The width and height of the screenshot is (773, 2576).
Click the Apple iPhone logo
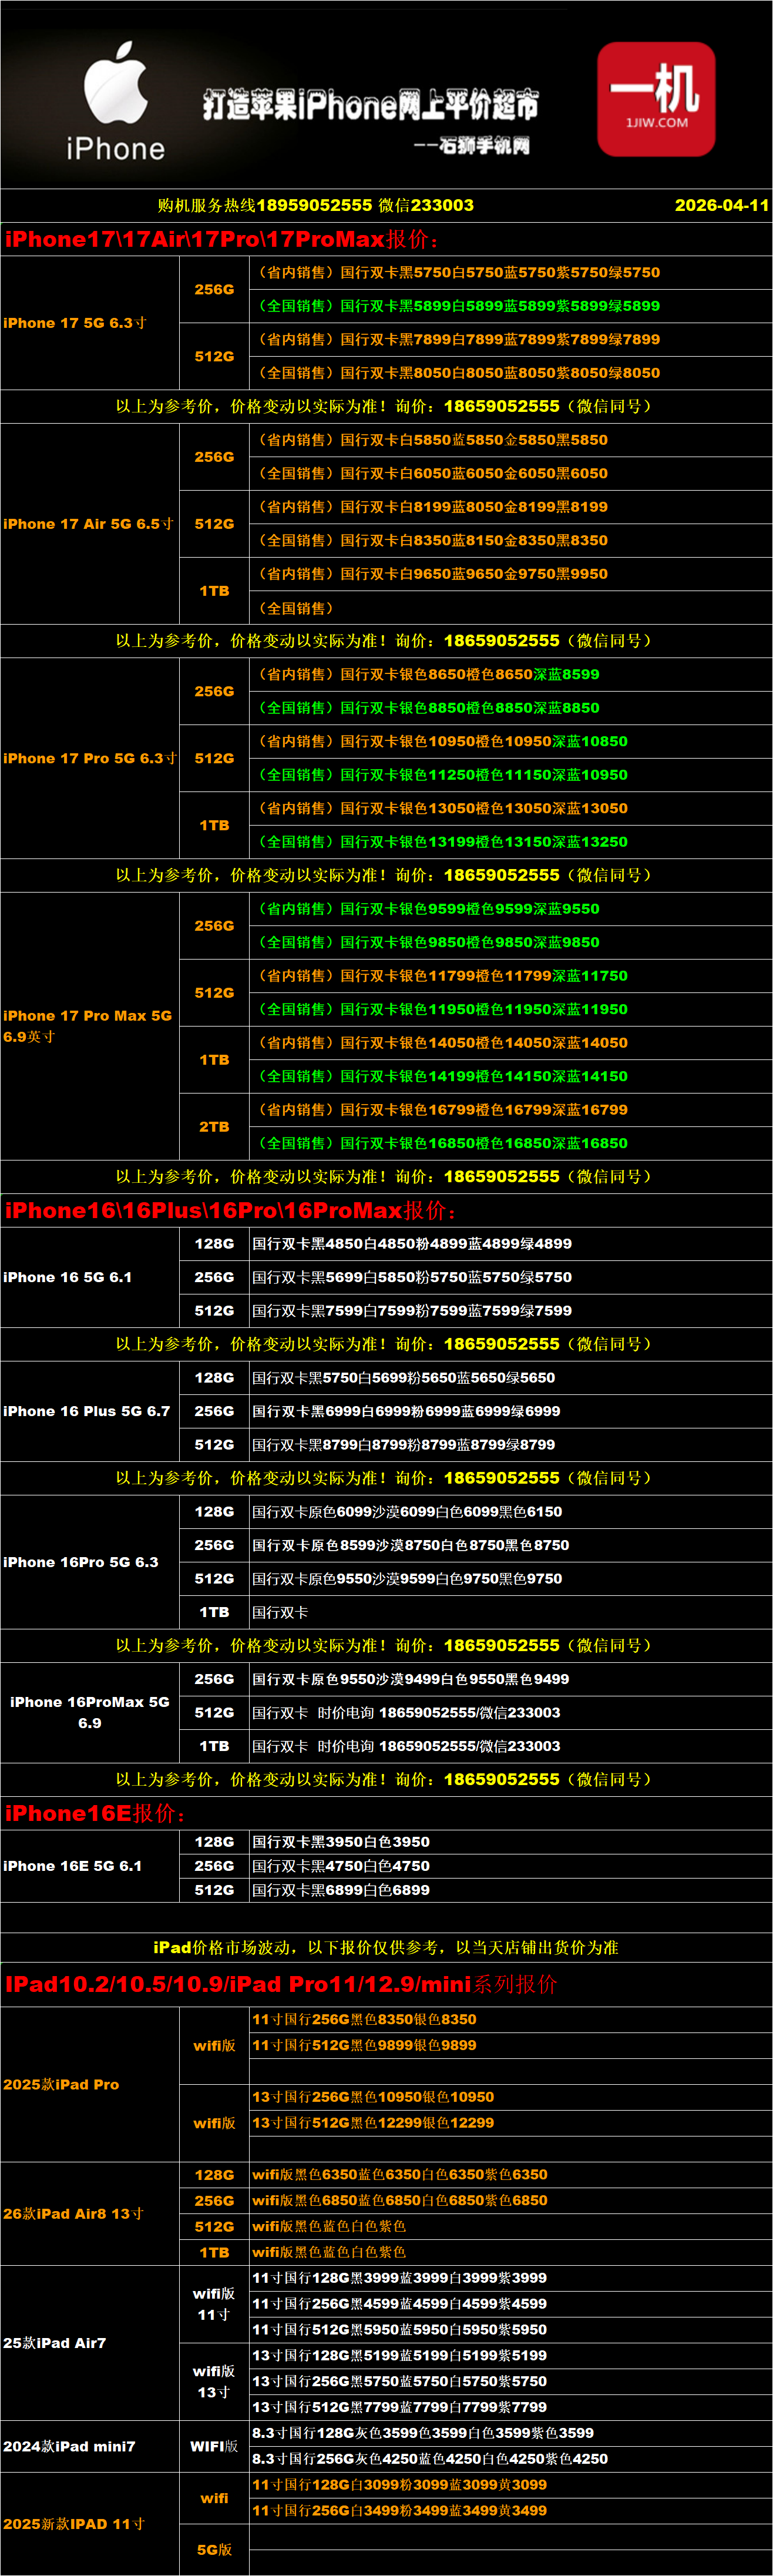click(x=115, y=101)
